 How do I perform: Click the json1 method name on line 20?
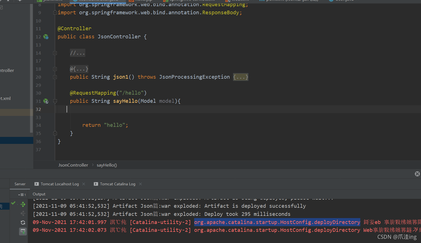click(121, 77)
